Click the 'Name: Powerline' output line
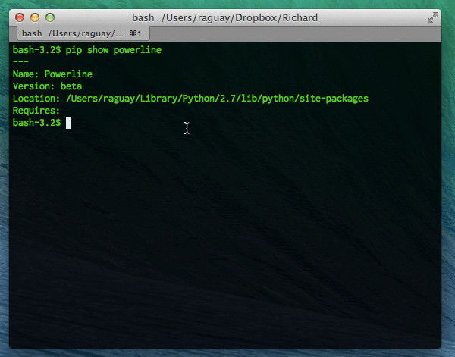This screenshot has width=455, height=357. 52,74
